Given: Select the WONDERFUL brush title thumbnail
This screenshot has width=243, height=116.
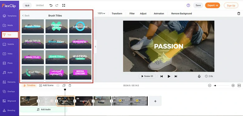Looking at the screenshot, I should point(80,42).
